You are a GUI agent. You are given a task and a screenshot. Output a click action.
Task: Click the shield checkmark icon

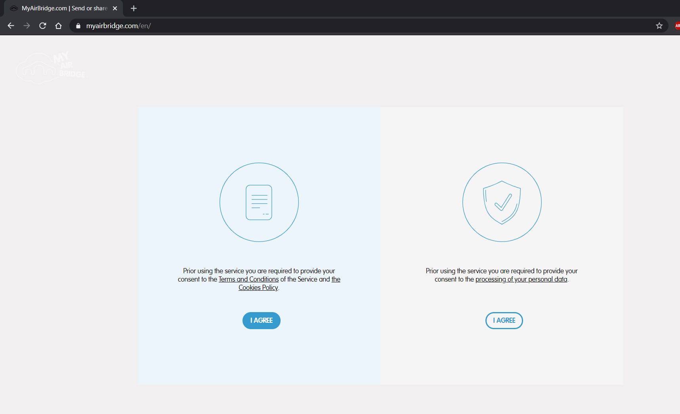click(502, 202)
